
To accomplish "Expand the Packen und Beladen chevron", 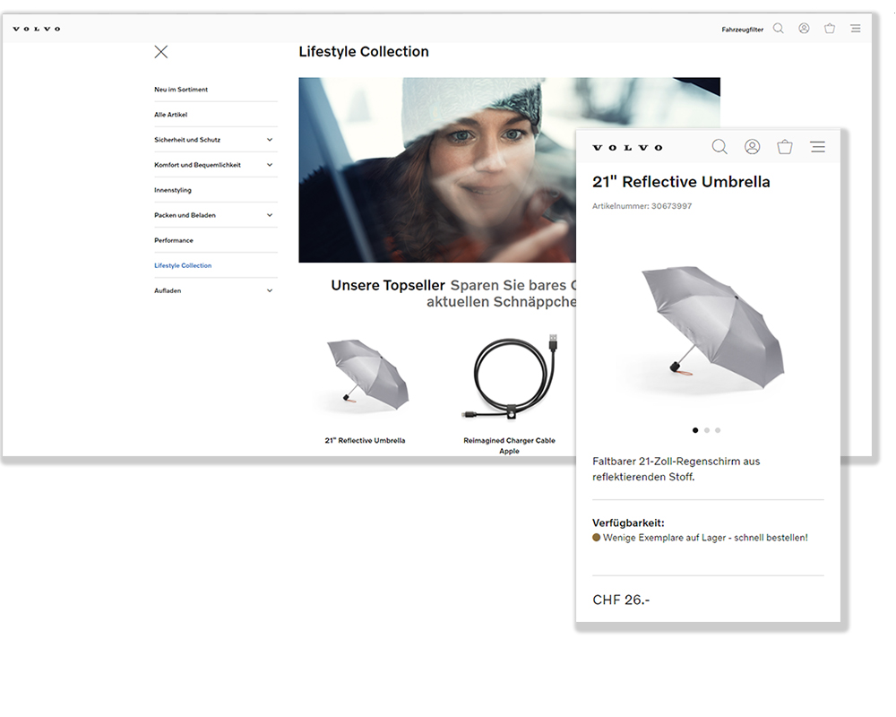I will (x=270, y=215).
